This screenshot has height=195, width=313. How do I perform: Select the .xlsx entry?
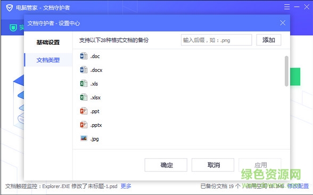pyautogui.click(x=95, y=97)
